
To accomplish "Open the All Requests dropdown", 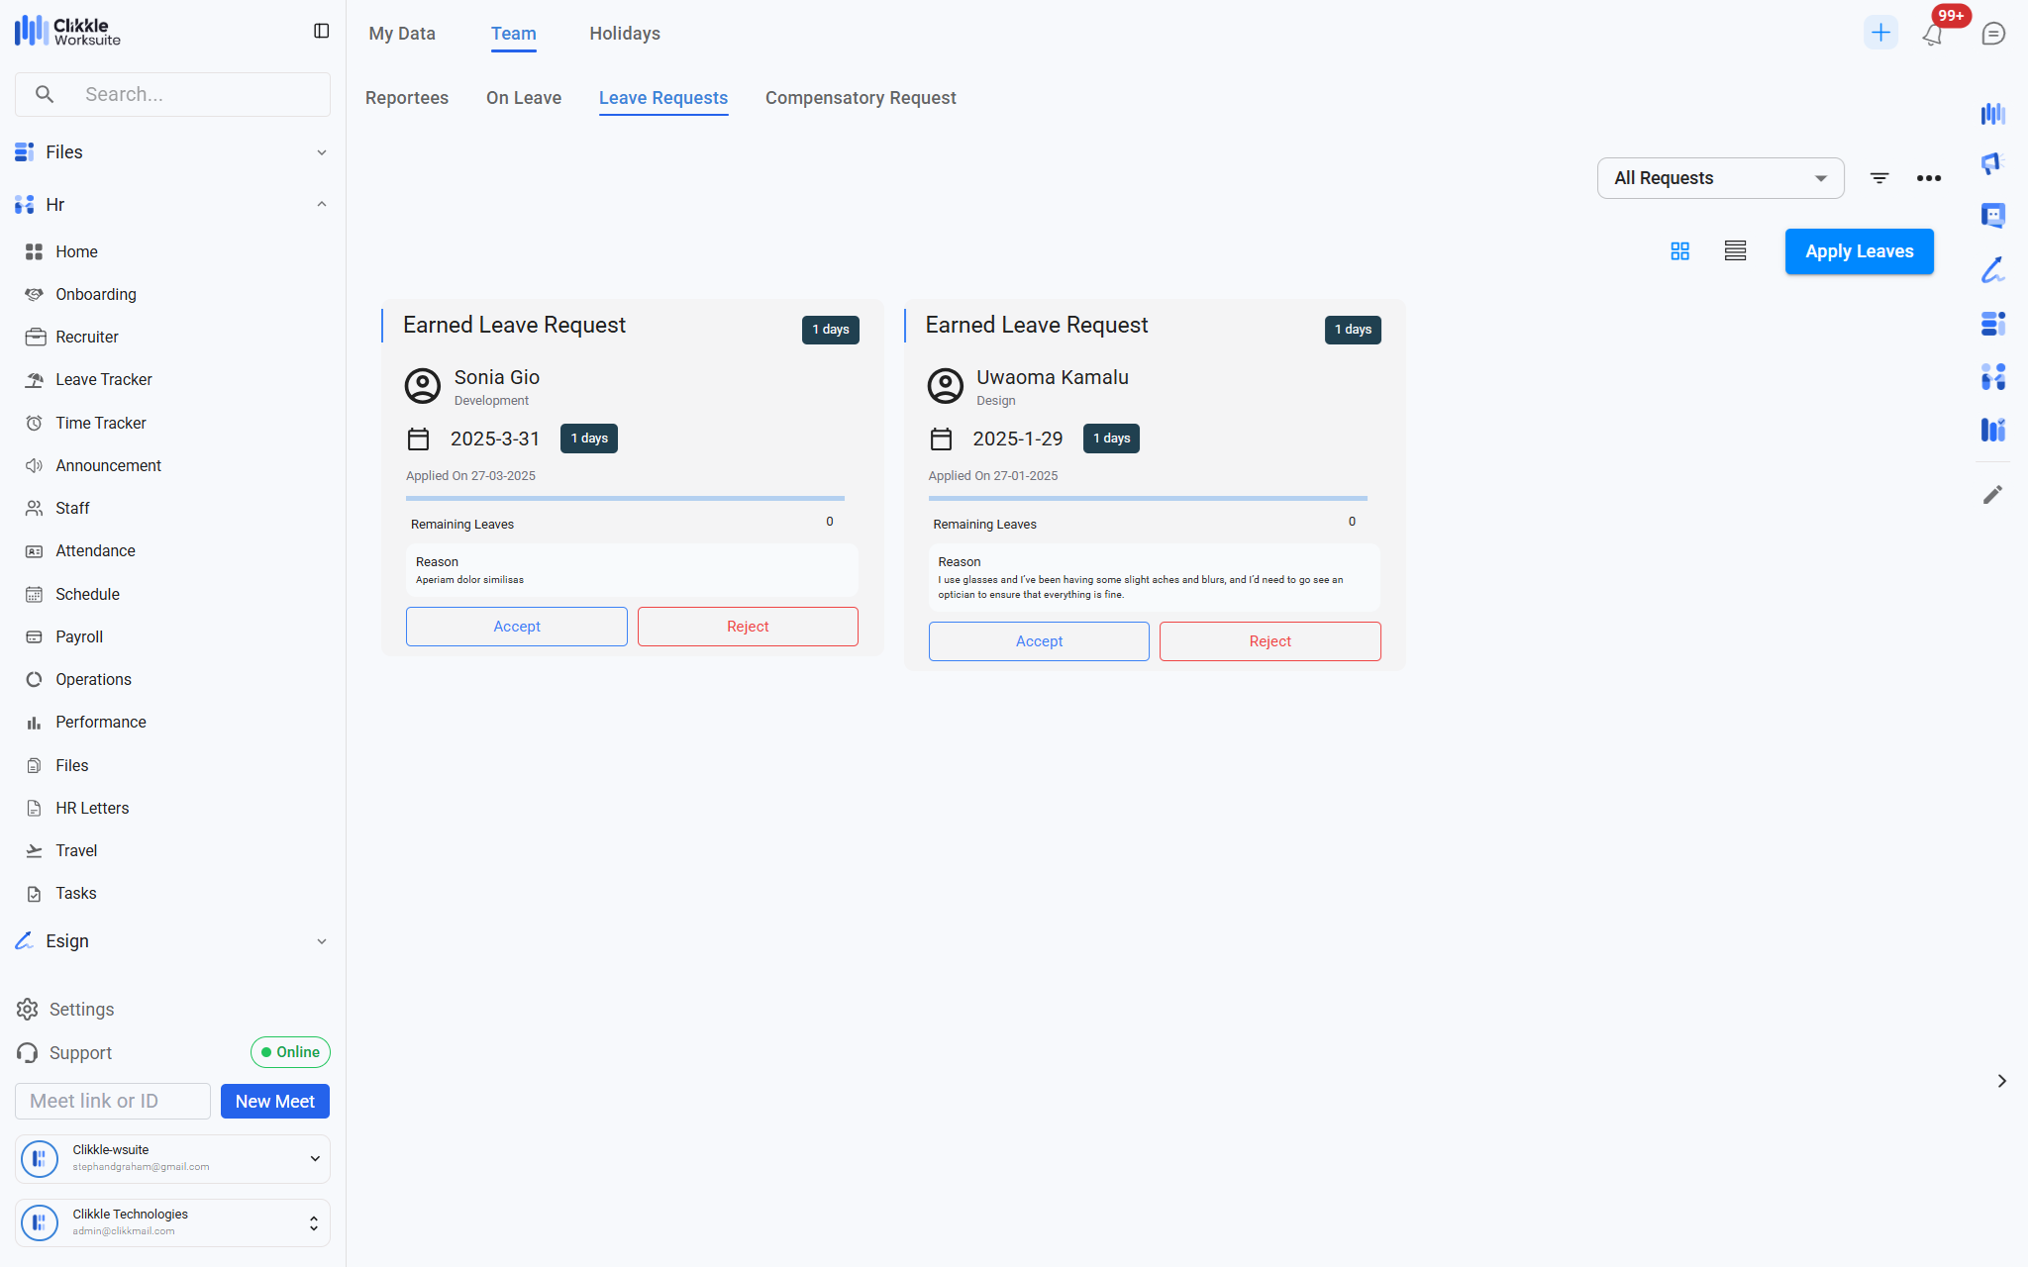I will pos(1719,178).
